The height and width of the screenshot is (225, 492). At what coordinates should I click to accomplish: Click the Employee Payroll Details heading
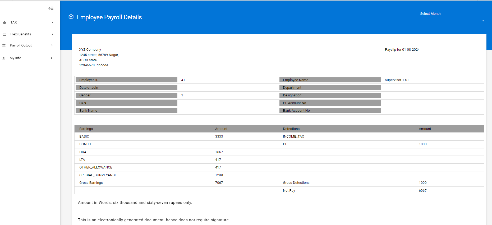[x=109, y=17]
